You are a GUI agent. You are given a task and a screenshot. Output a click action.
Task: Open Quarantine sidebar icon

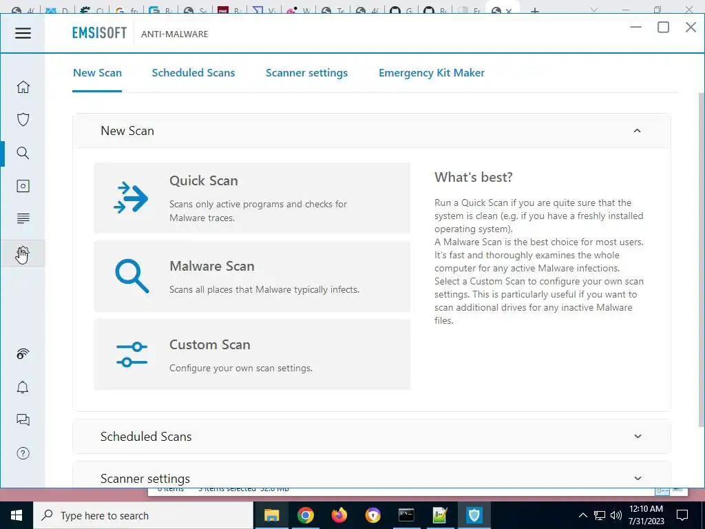tap(23, 186)
